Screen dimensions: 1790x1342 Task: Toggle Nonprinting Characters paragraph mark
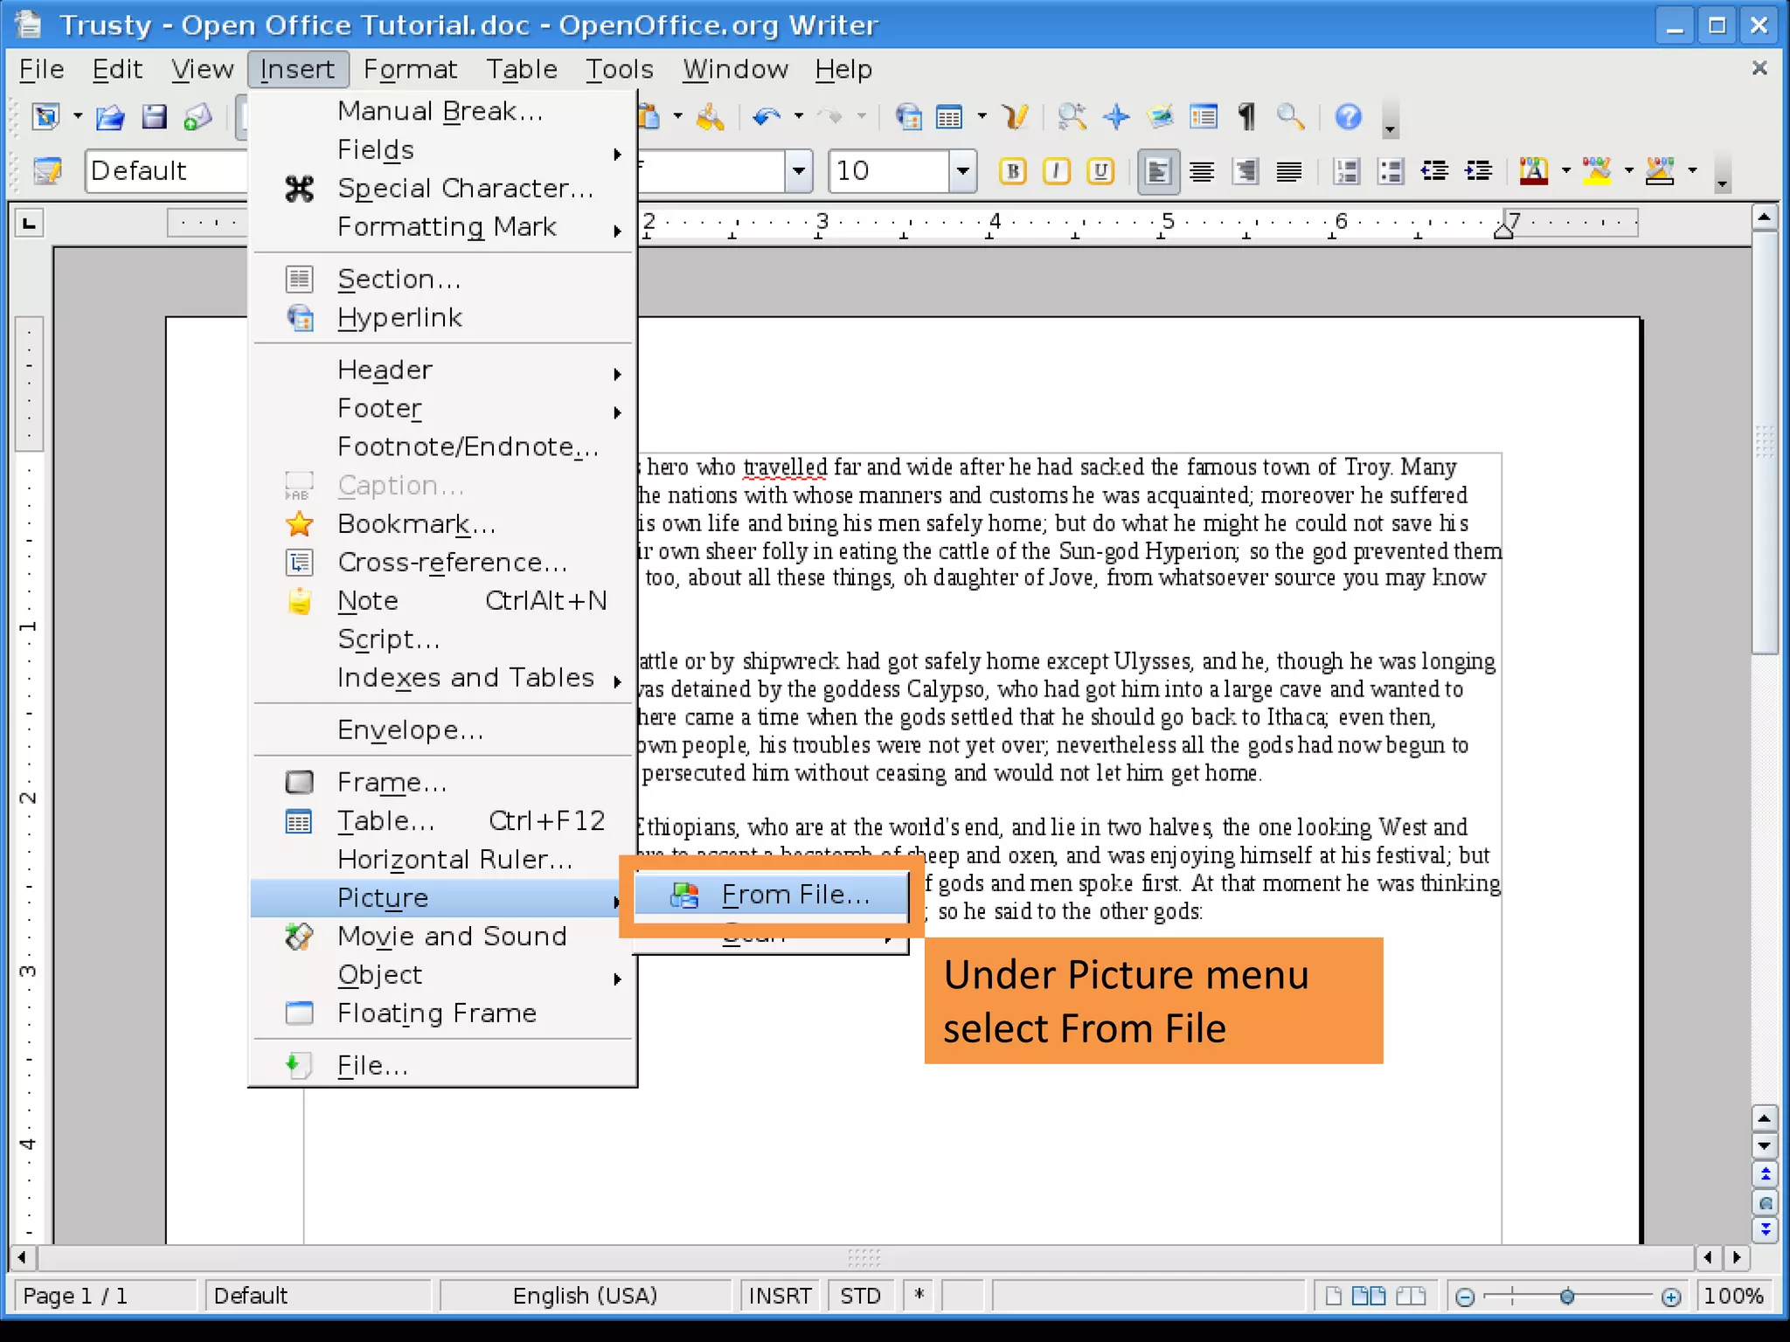(1247, 116)
